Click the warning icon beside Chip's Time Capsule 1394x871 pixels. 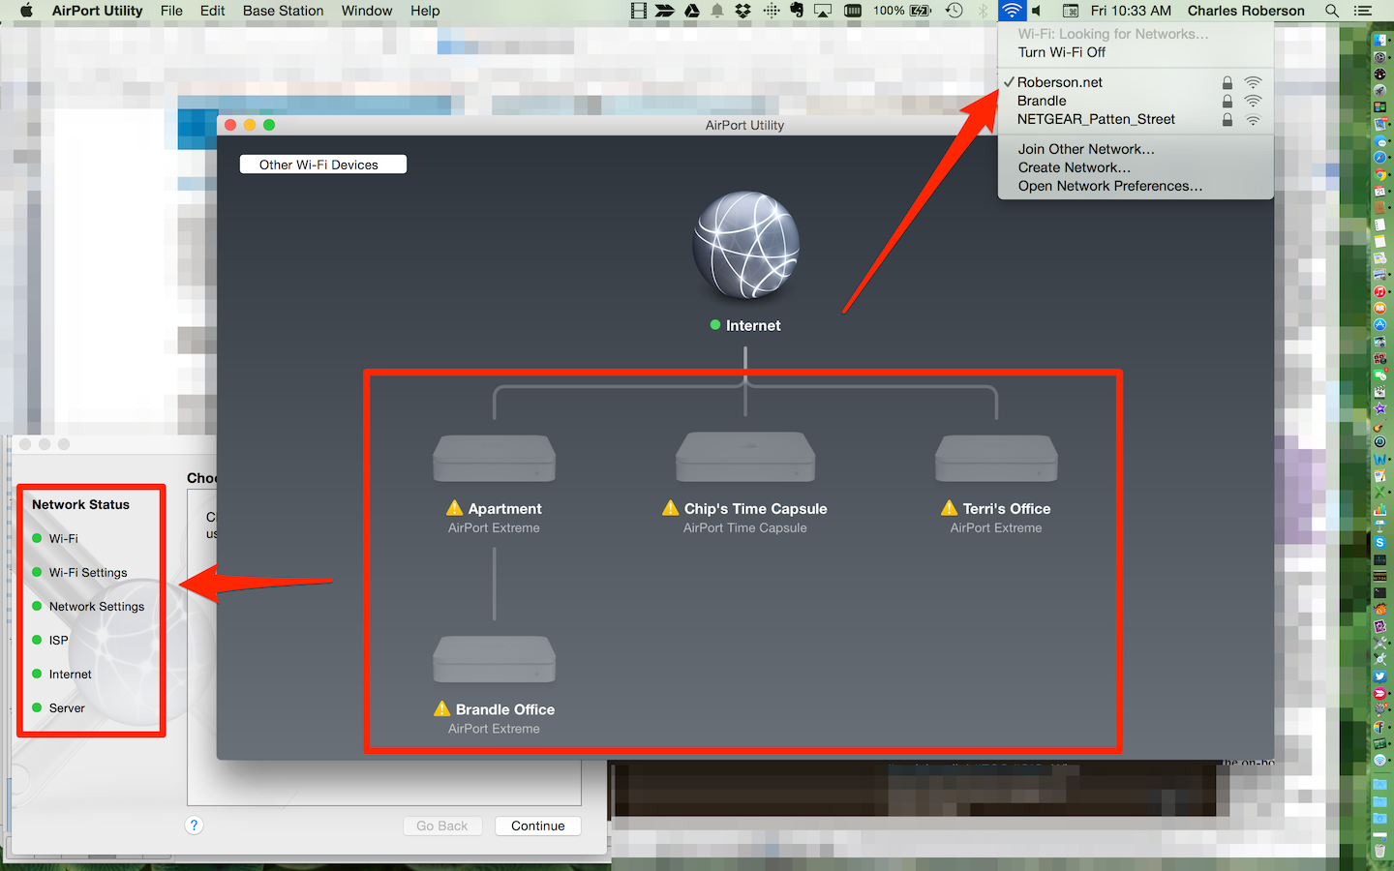point(671,508)
